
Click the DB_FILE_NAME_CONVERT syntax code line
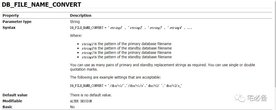click(x=131, y=28)
